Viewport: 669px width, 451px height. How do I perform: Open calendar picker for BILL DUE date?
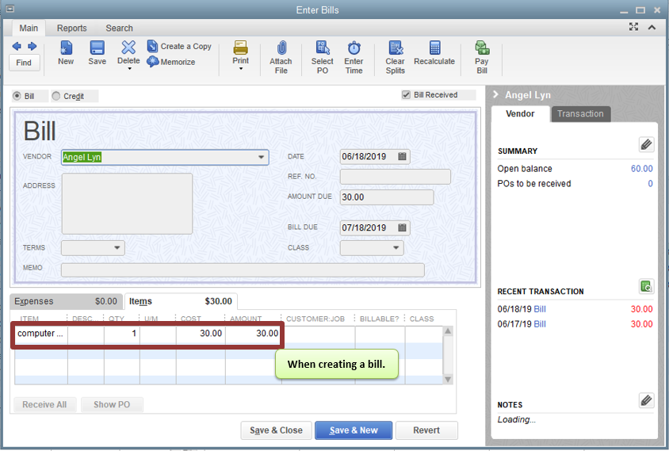click(x=402, y=227)
